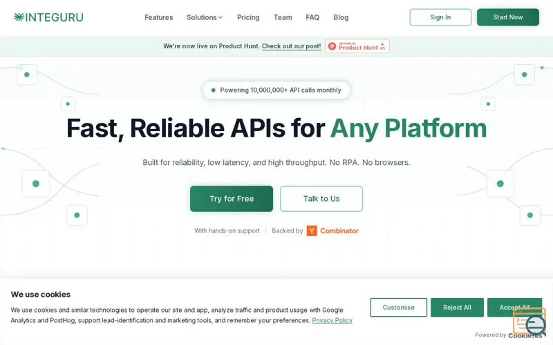
Task: Click the Y Combinator logo icon
Action: (312, 230)
